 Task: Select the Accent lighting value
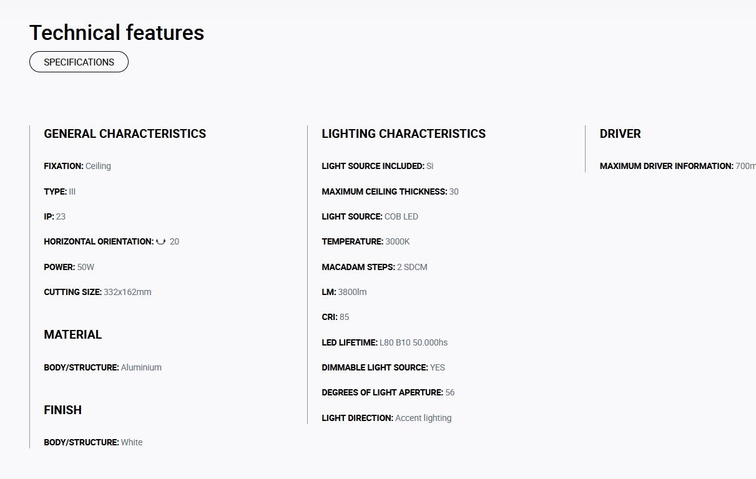[x=423, y=418]
